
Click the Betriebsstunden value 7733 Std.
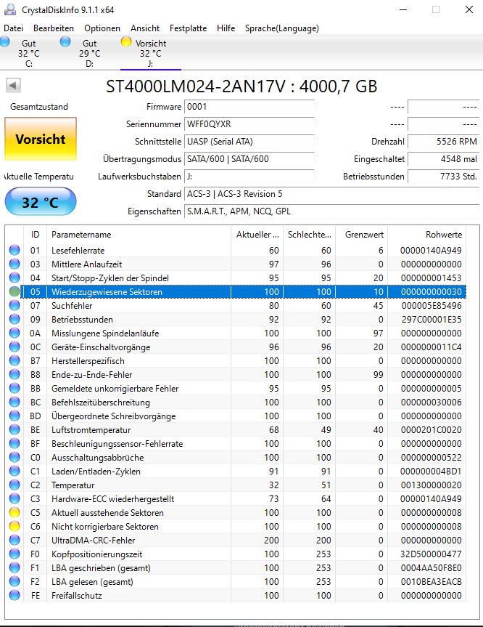(444, 177)
